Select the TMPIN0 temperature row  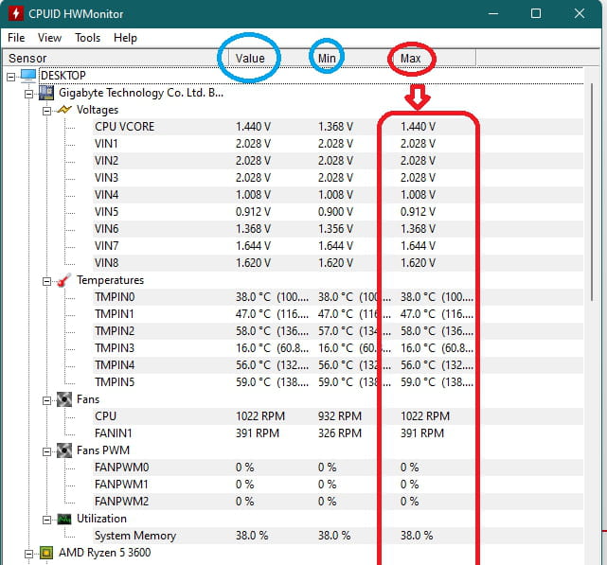(x=337, y=297)
